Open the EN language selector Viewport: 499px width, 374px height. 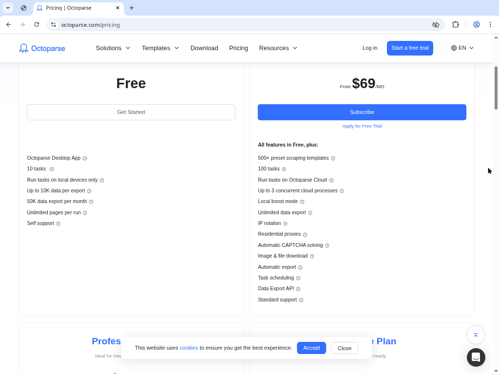462,48
